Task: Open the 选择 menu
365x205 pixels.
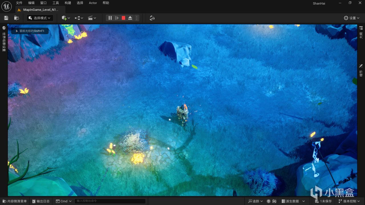Action: (x=80, y=3)
